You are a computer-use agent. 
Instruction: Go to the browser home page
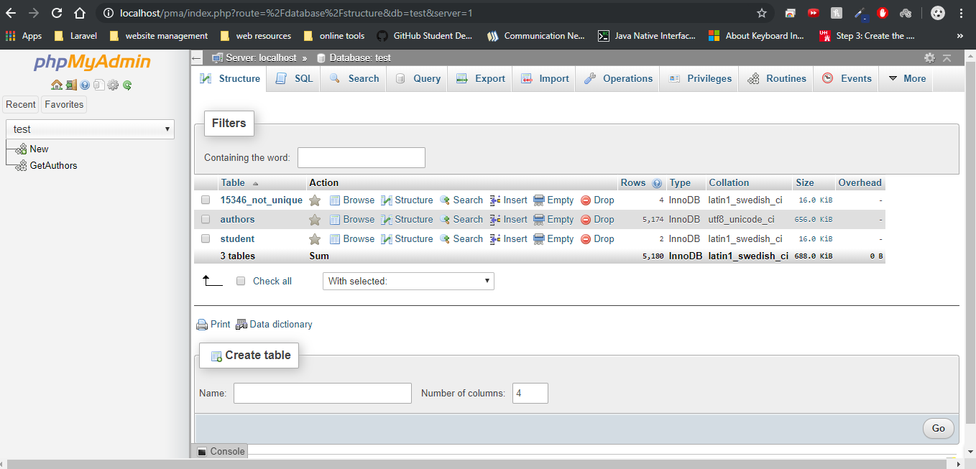coord(80,13)
